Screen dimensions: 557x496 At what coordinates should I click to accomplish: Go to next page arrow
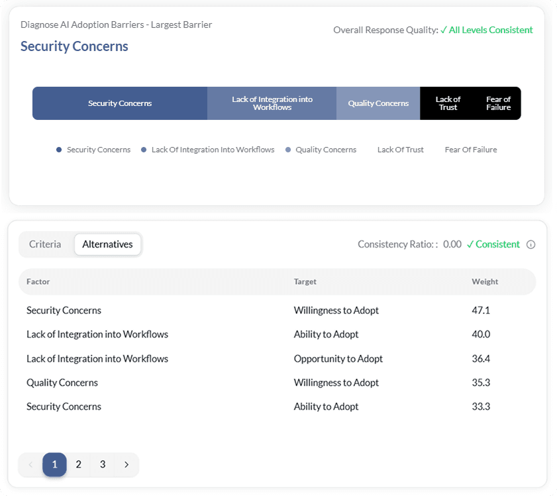pos(127,464)
